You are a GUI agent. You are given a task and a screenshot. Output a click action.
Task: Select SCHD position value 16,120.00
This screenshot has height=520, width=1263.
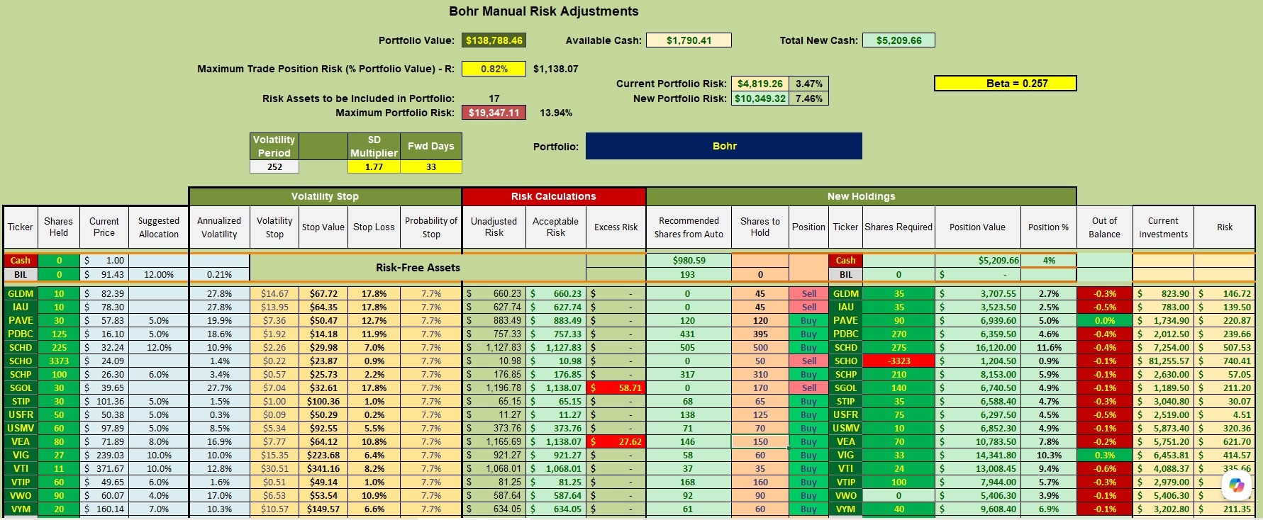coord(977,348)
